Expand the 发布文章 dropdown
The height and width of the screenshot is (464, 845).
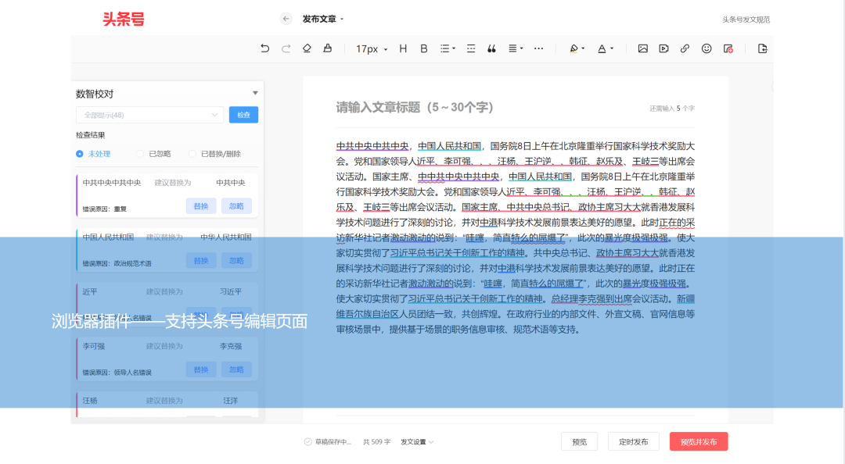point(323,19)
